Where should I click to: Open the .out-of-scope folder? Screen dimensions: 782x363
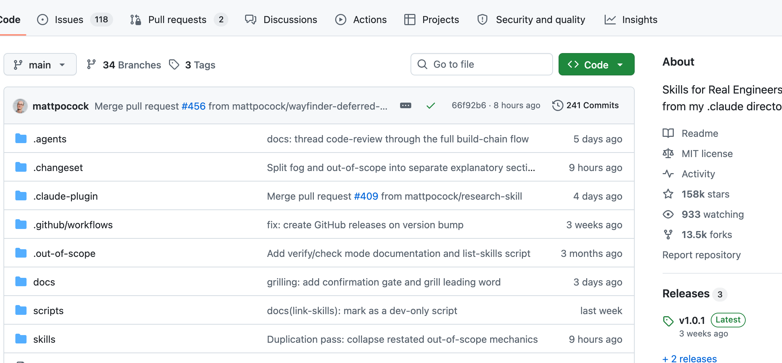click(64, 253)
